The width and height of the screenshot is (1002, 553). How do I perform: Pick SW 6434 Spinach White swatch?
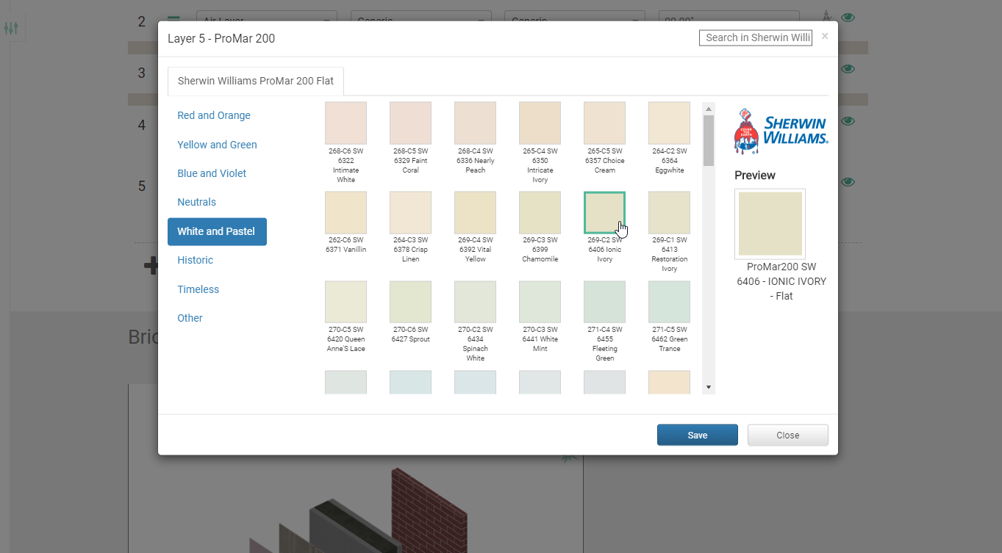[475, 302]
